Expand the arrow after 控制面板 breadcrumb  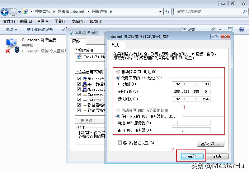pyautogui.click(x=54, y=11)
